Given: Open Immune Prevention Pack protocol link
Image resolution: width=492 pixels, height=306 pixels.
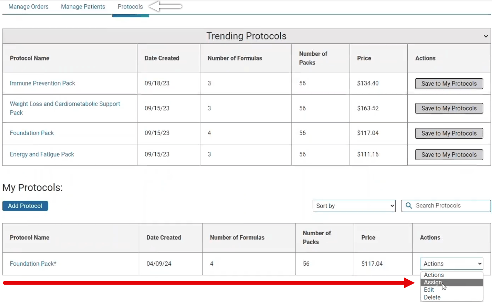Looking at the screenshot, I should click(x=43, y=83).
